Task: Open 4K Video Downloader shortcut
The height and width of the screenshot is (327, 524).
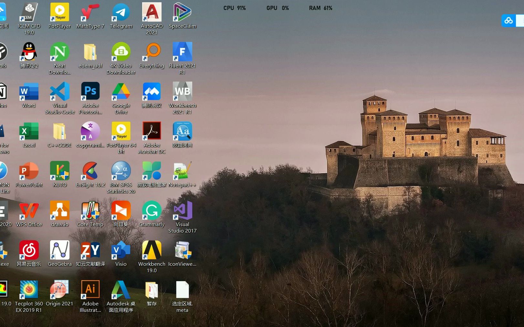Action: [121, 58]
